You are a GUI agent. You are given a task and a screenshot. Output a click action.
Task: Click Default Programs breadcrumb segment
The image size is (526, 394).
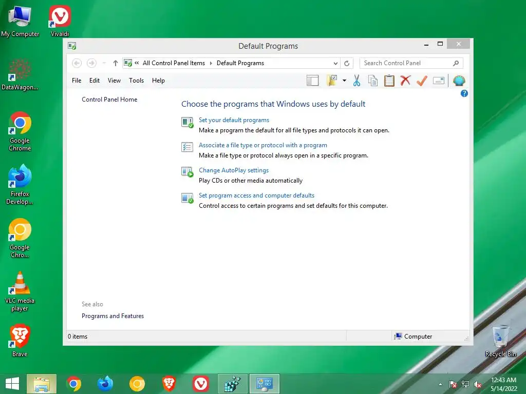tap(240, 63)
